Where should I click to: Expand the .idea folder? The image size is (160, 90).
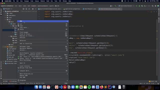[5, 13]
